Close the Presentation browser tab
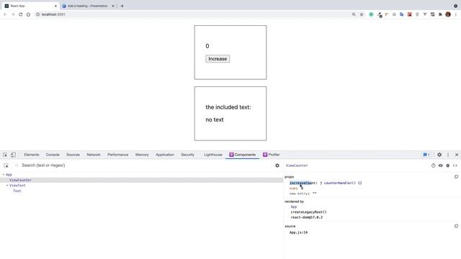The width and height of the screenshot is (461, 259). (113, 6)
